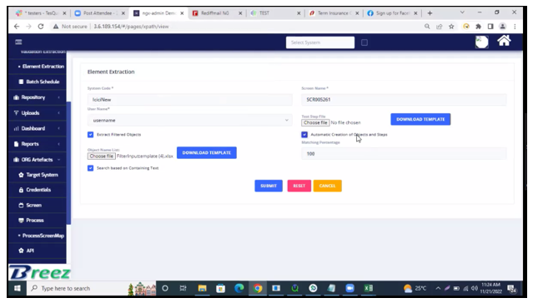Toggle Automatic Creation of Objects and Steps
533x303 pixels.
point(304,135)
